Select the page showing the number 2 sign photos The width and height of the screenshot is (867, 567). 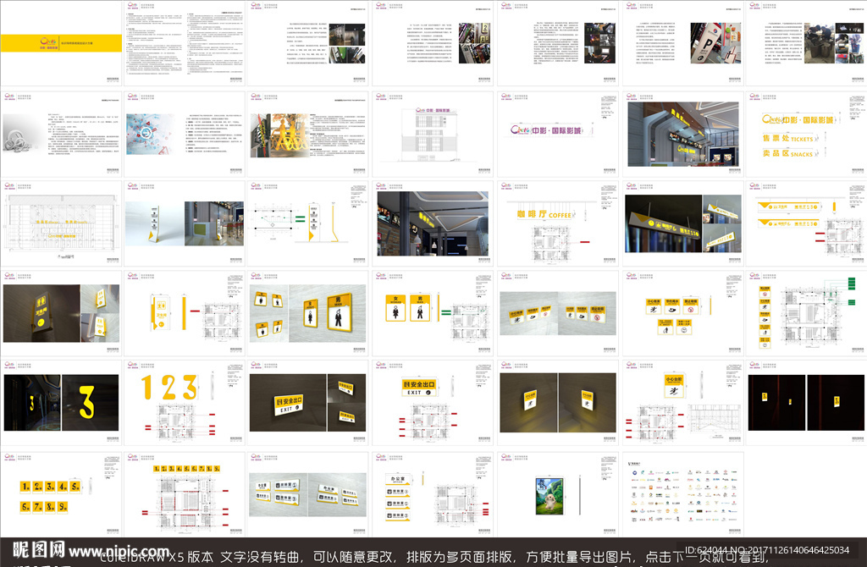point(433,42)
